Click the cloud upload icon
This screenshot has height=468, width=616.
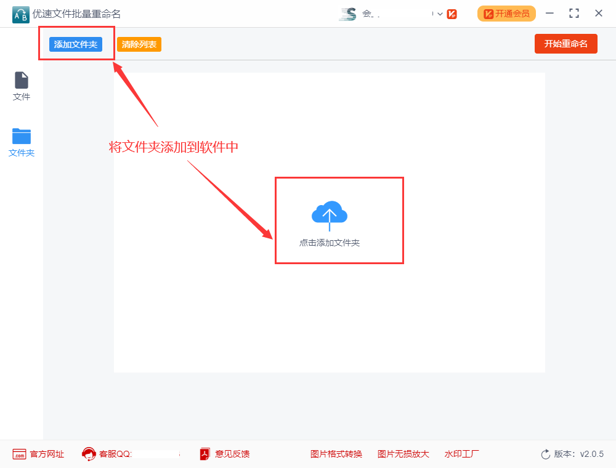click(330, 211)
